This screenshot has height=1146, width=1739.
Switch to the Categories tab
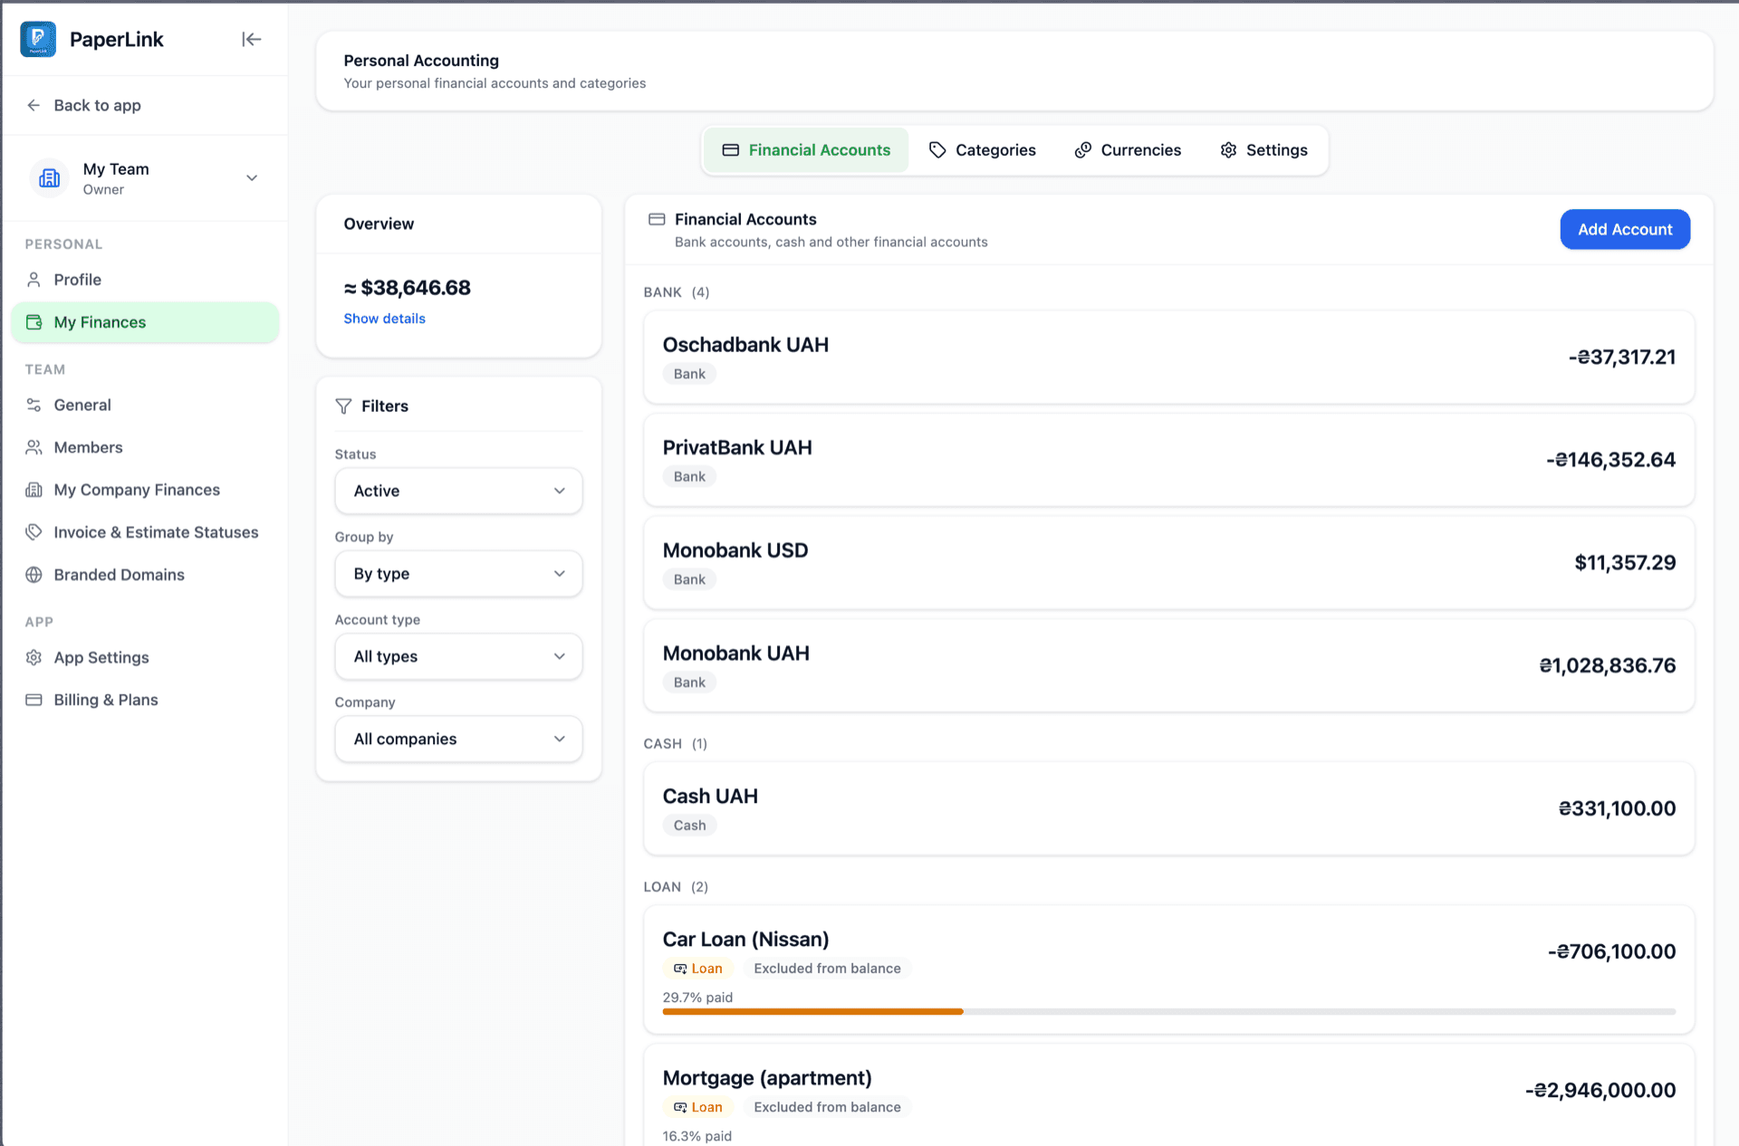pyautogui.click(x=982, y=150)
